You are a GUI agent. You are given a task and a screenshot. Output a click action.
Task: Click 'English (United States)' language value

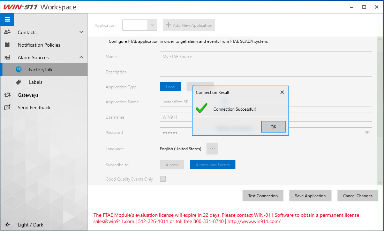[x=180, y=149]
